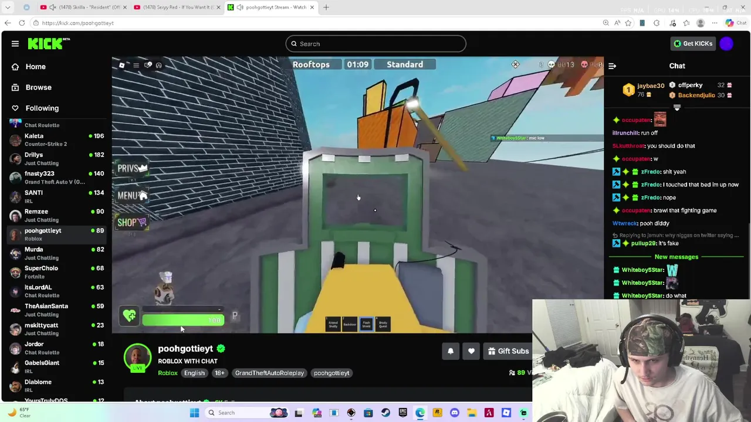Open browser settings ellipsis menu
The width and height of the screenshot is (751, 422).
tap(715, 23)
